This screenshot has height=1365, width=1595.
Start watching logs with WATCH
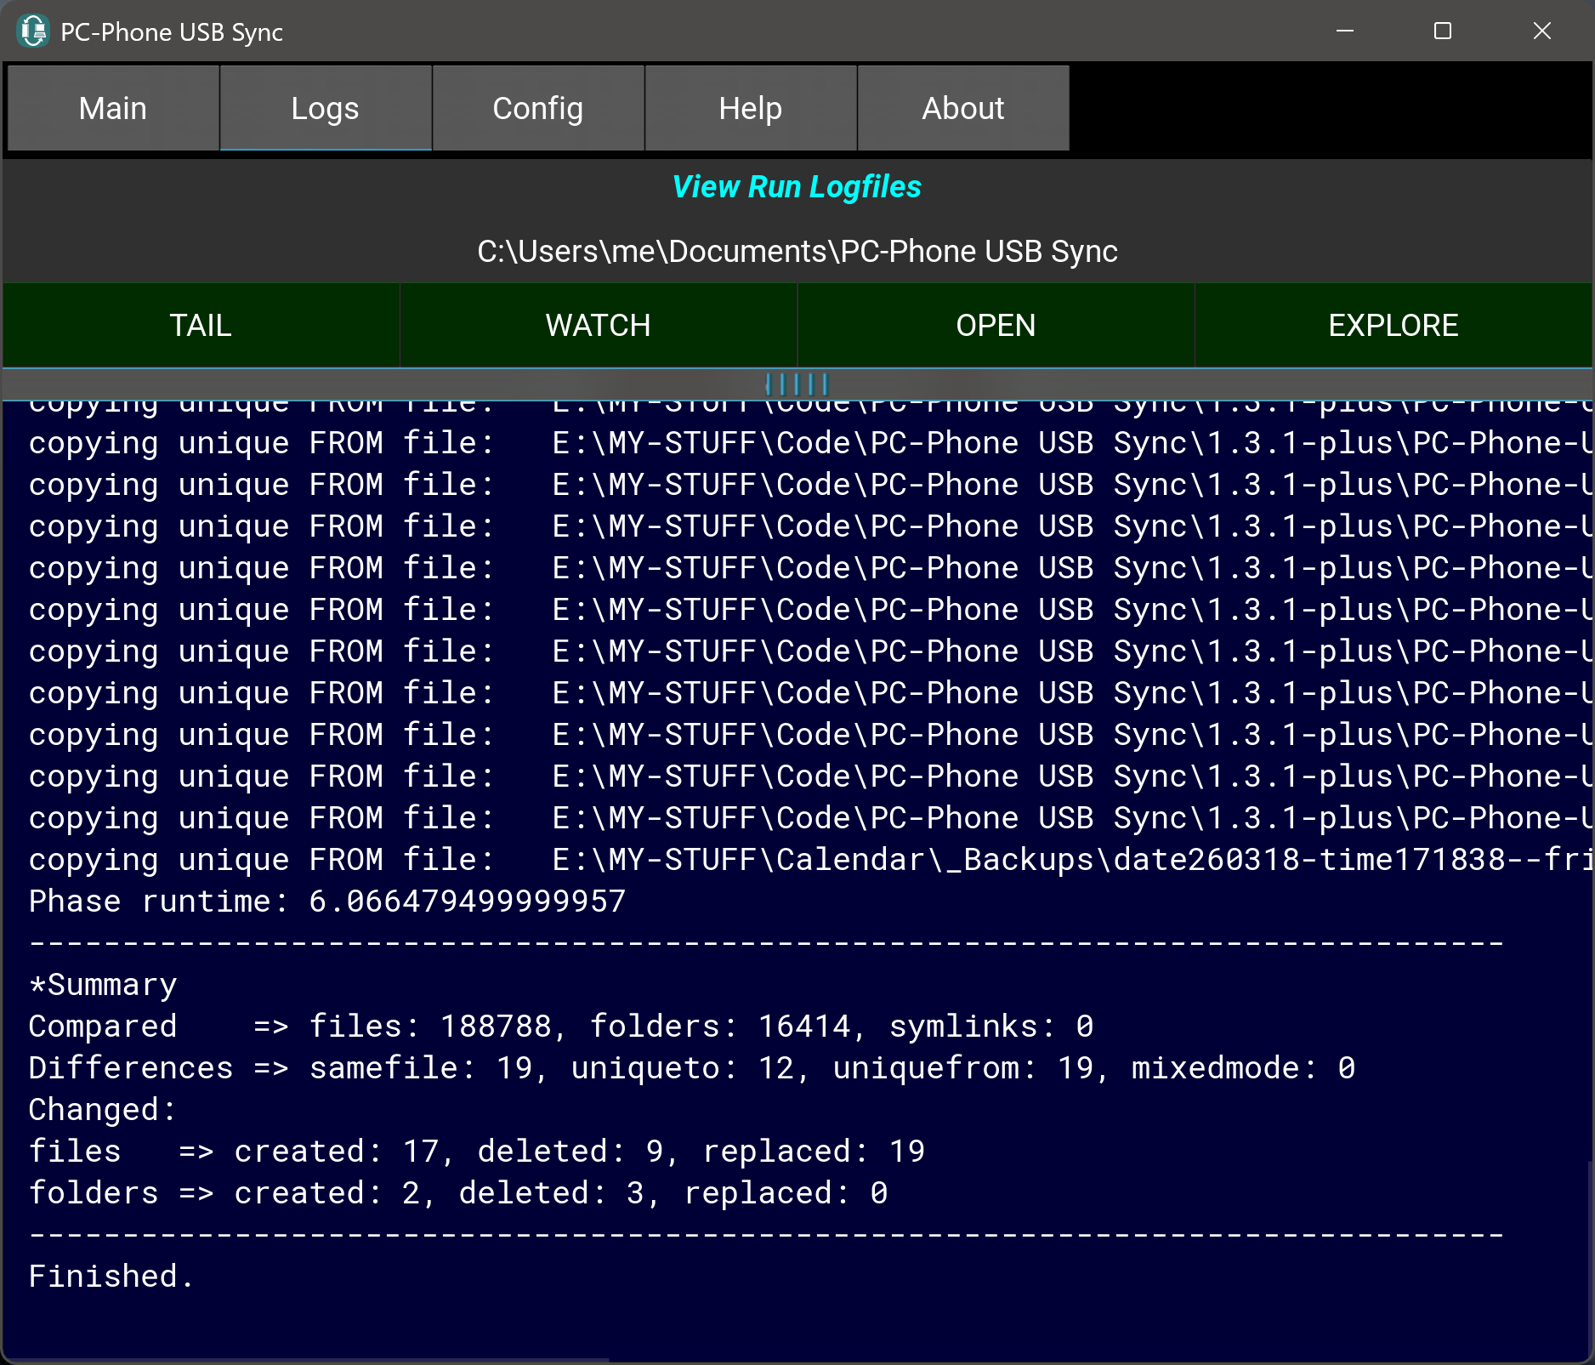598,325
